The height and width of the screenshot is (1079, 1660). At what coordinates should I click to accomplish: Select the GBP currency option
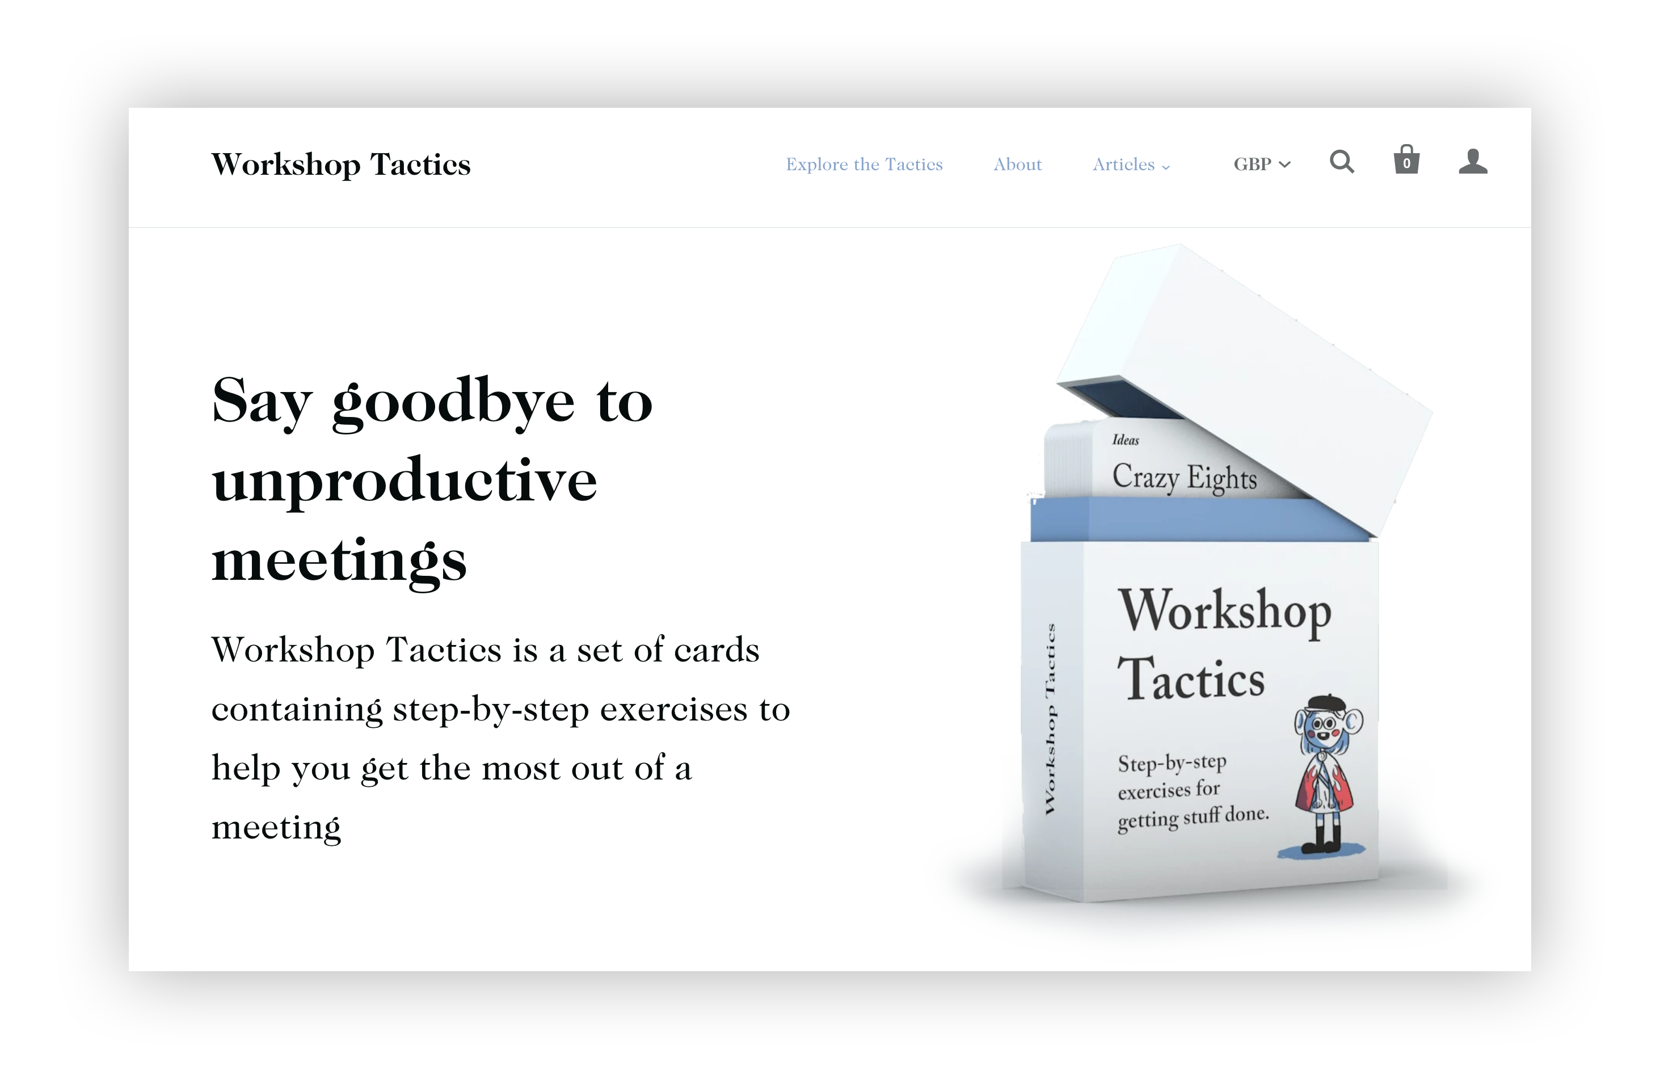tap(1259, 163)
